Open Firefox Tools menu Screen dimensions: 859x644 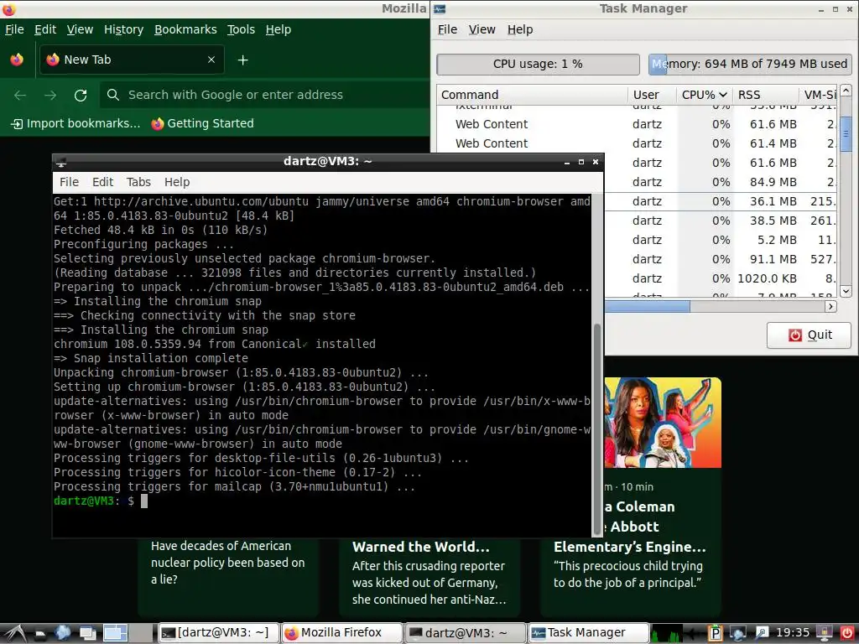pyautogui.click(x=241, y=29)
